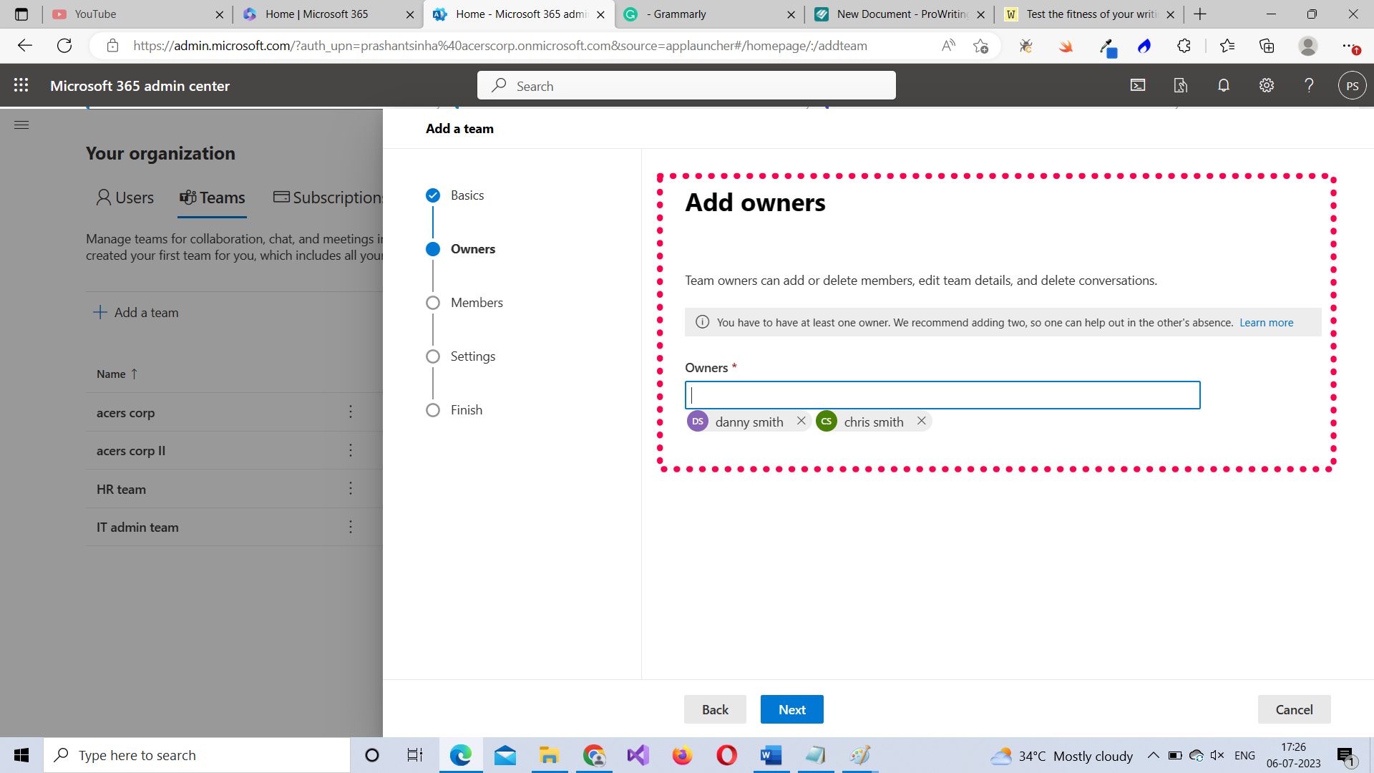Expand options menu for IT admin team
The height and width of the screenshot is (773, 1374).
click(351, 527)
